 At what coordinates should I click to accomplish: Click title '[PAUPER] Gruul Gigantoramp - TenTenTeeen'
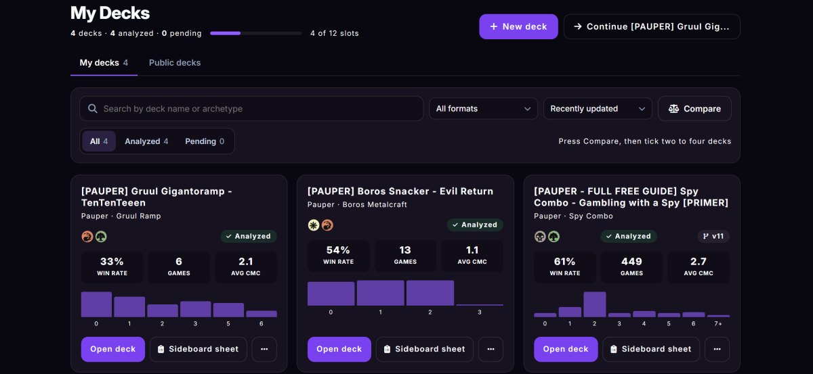tap(157, 197)
